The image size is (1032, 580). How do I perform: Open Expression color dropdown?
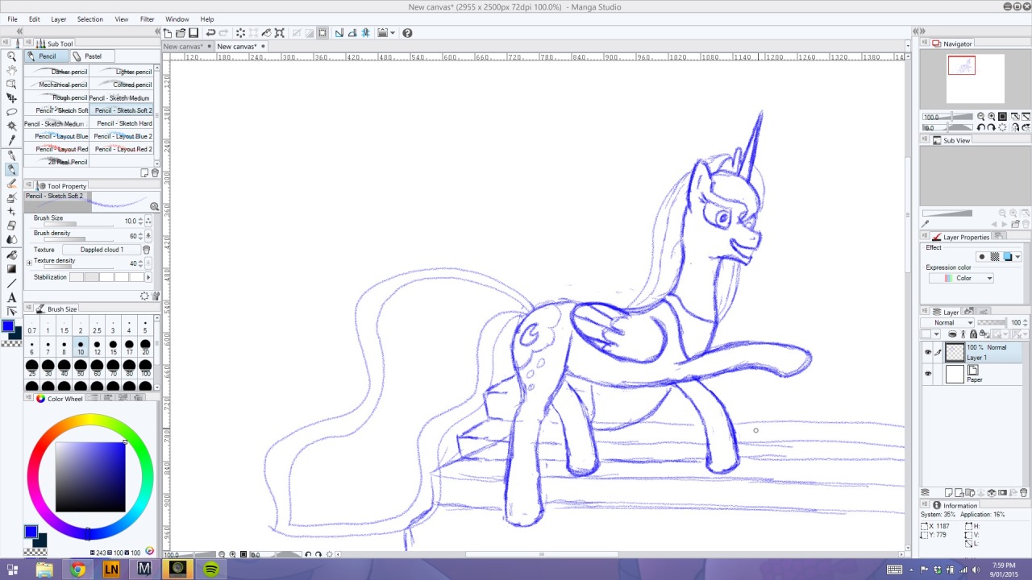click(x=962, y=278)
